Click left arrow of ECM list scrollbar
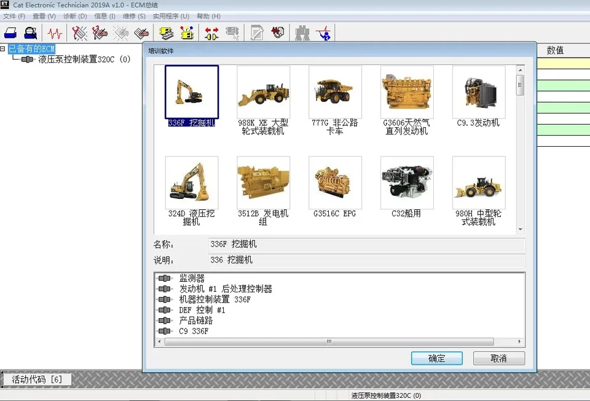 160,341
